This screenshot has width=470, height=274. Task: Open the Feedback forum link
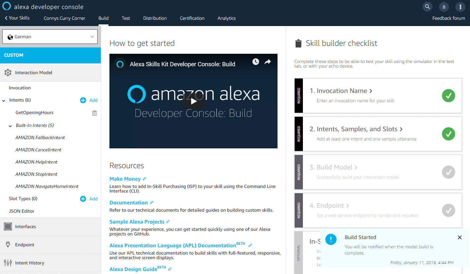[x=449, y=18]
